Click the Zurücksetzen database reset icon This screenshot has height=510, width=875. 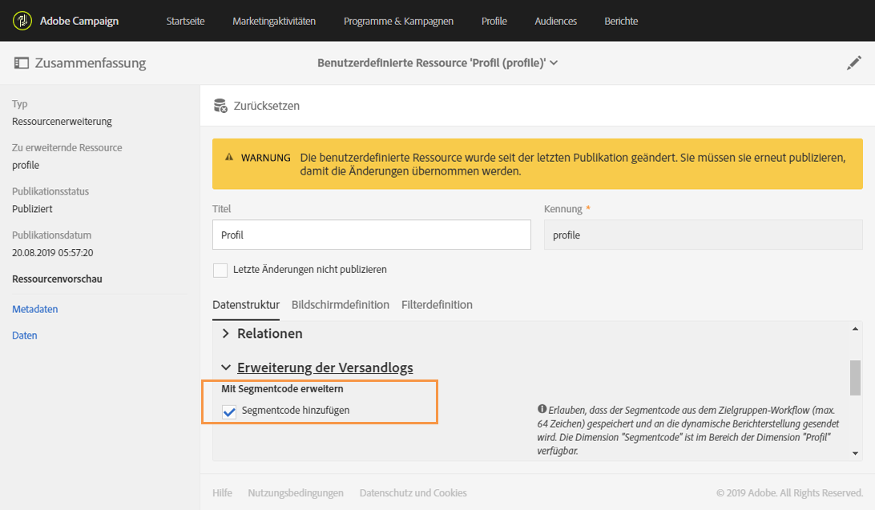pyautogui.click(x=220, y=106)
